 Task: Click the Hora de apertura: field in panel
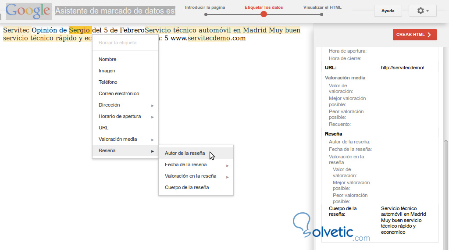[x=348, y=51]
